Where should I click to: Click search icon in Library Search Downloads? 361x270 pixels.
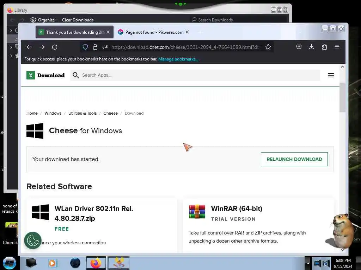tap(194, 20)
